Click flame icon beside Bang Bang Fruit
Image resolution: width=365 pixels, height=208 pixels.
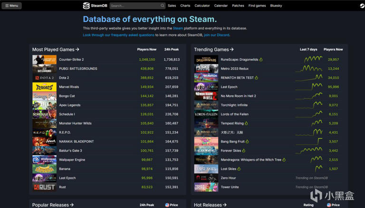(247, 141)
